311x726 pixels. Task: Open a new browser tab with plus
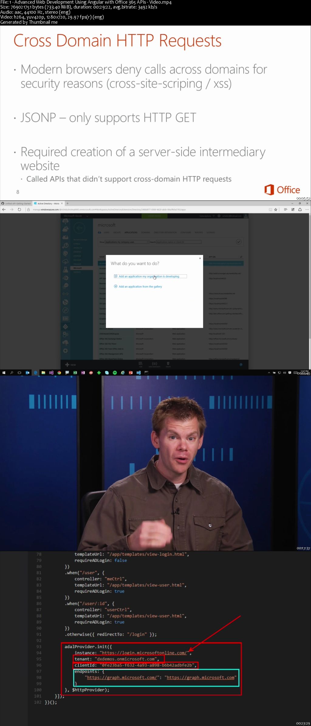click(68, 203)
